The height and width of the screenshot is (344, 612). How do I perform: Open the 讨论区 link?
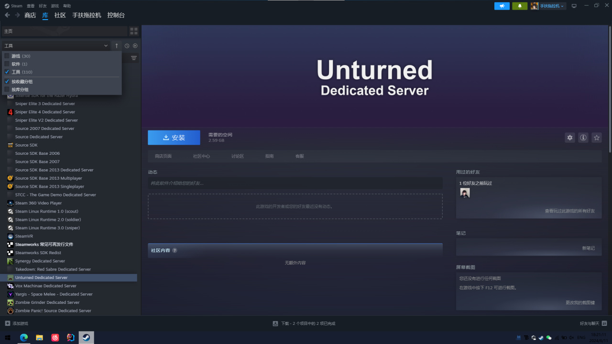(238, 156)
